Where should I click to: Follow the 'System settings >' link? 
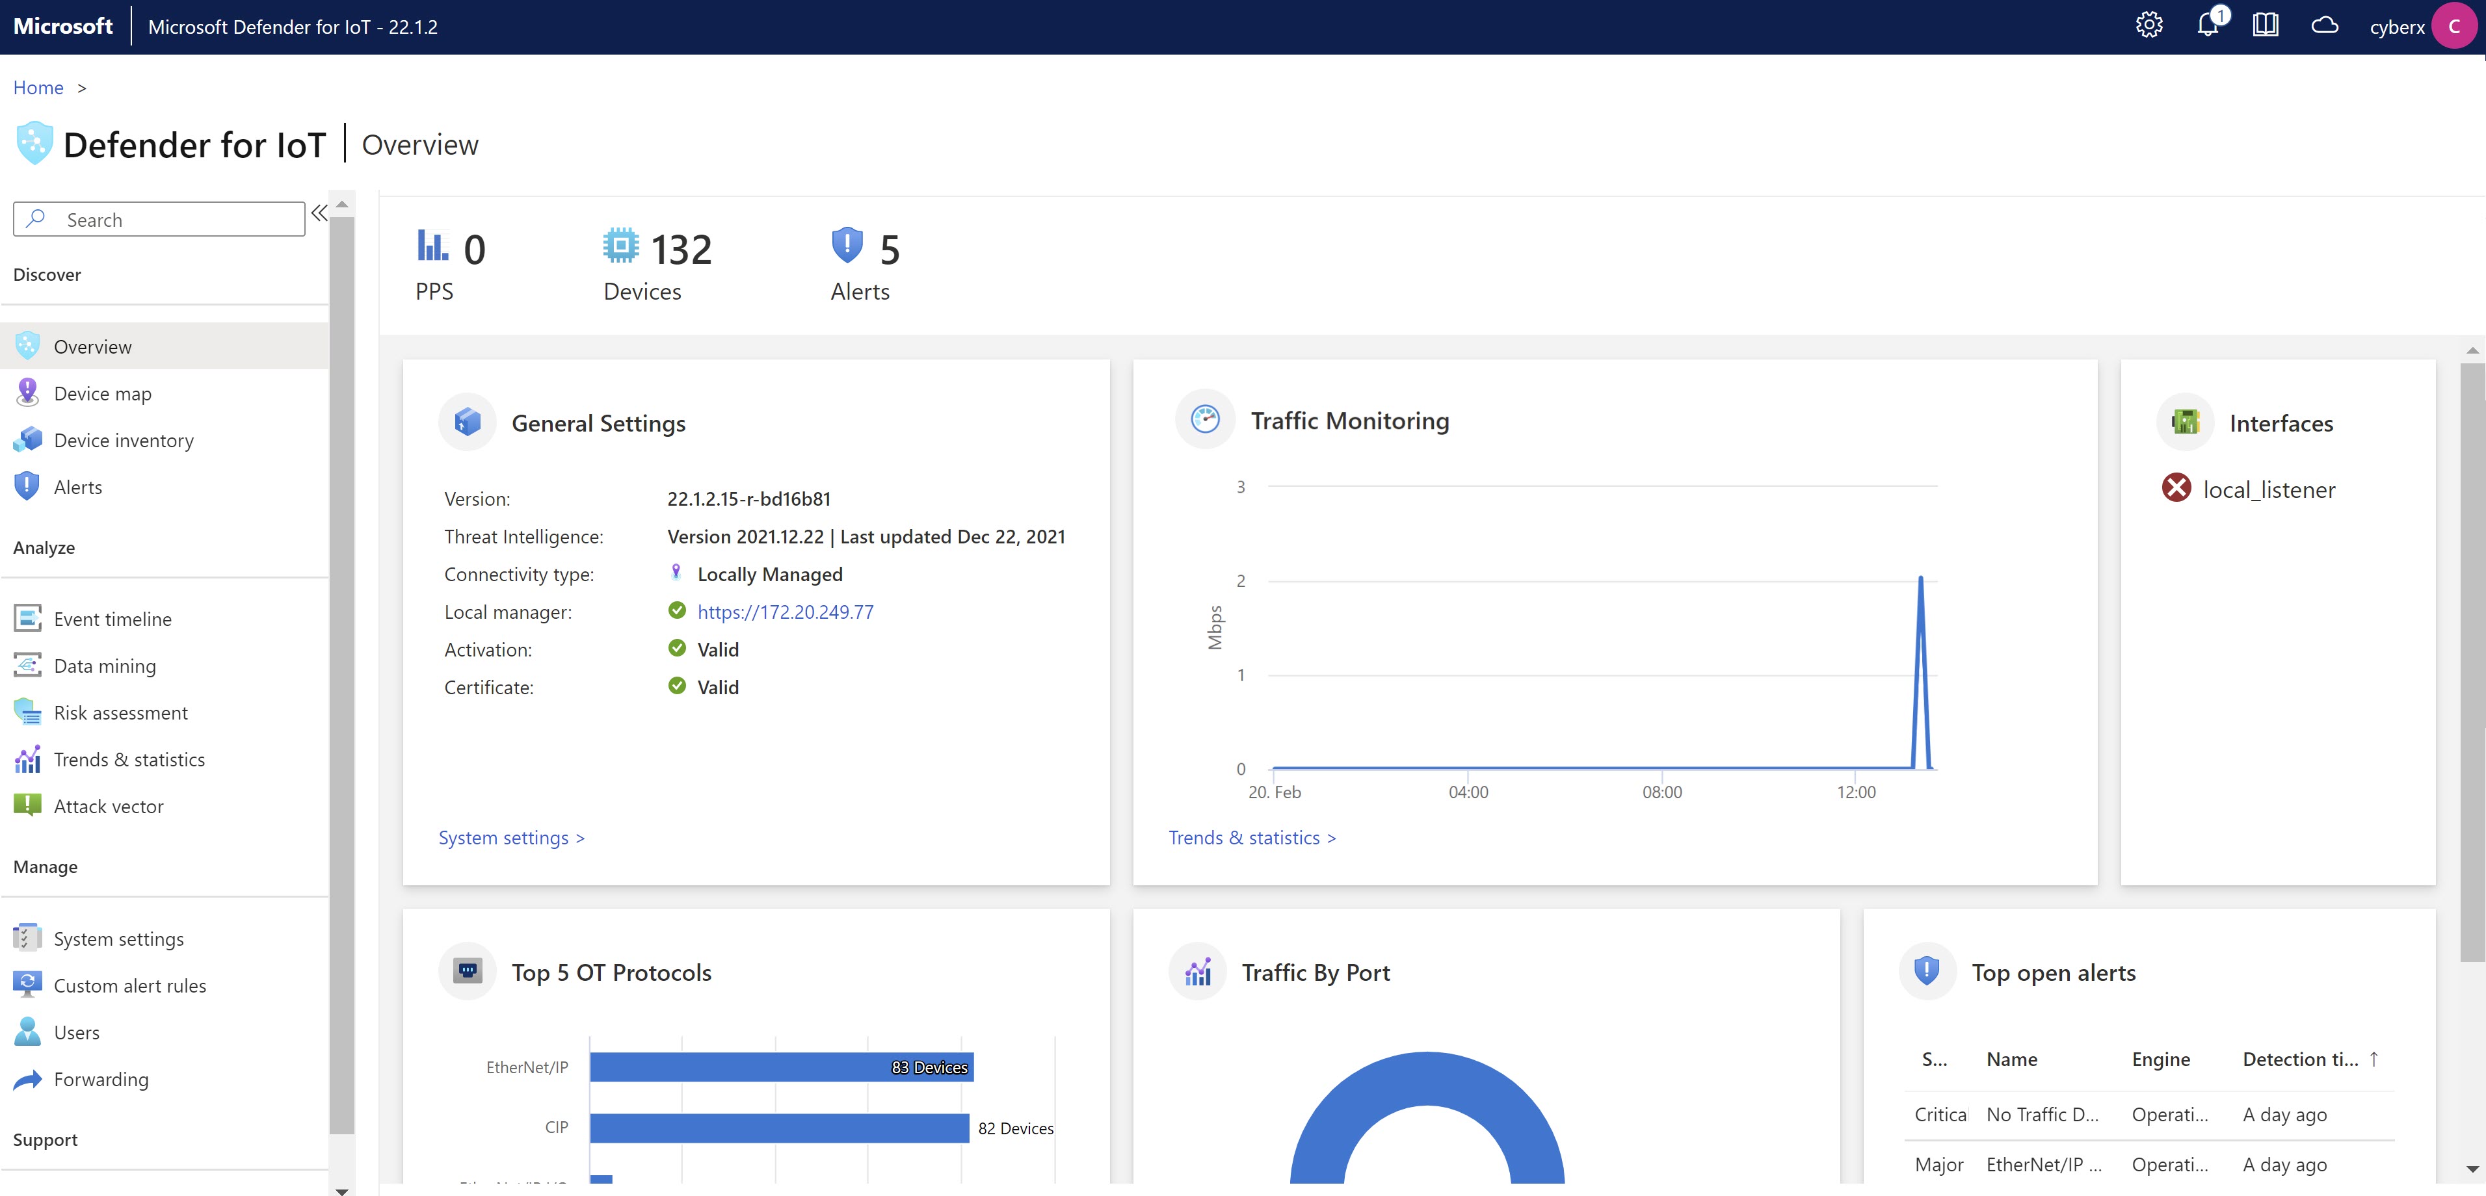click(512, 837)
